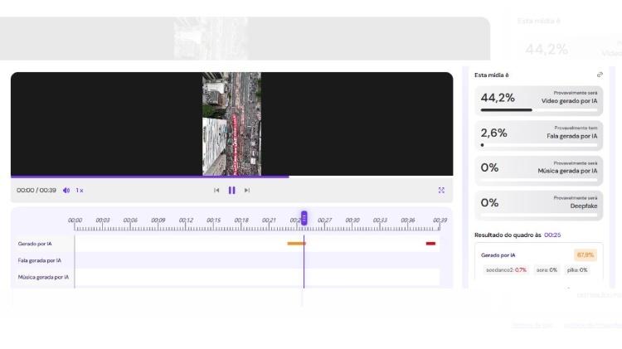Image resolution: width=622 pixels, height=349 pixels.
Task: Select the Gerado por IA track label
Action: (x=35, y=244)
